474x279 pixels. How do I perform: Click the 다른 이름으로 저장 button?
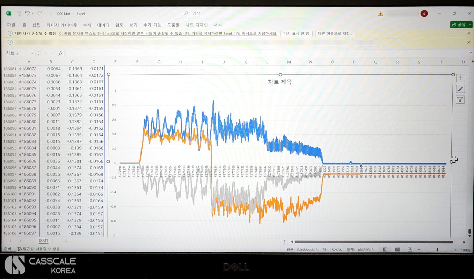(x=335, y=33)
